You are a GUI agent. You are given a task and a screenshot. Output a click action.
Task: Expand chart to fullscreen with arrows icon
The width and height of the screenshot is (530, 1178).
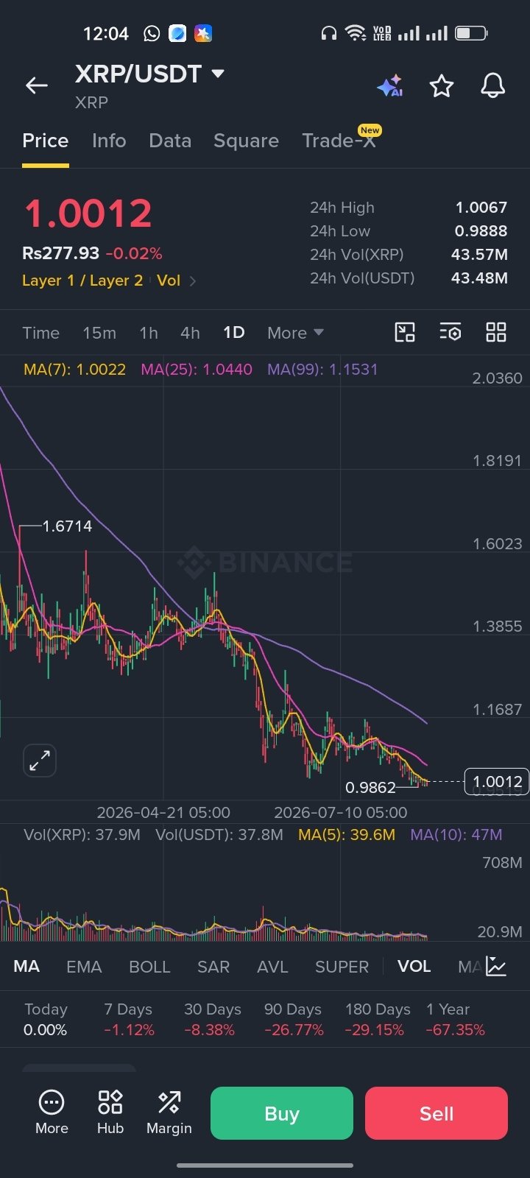[x=40, y=761]
